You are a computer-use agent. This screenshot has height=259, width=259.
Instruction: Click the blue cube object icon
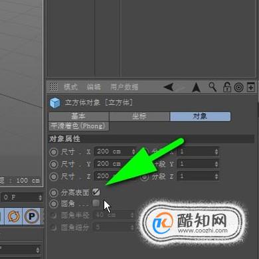tap(55, 103)
